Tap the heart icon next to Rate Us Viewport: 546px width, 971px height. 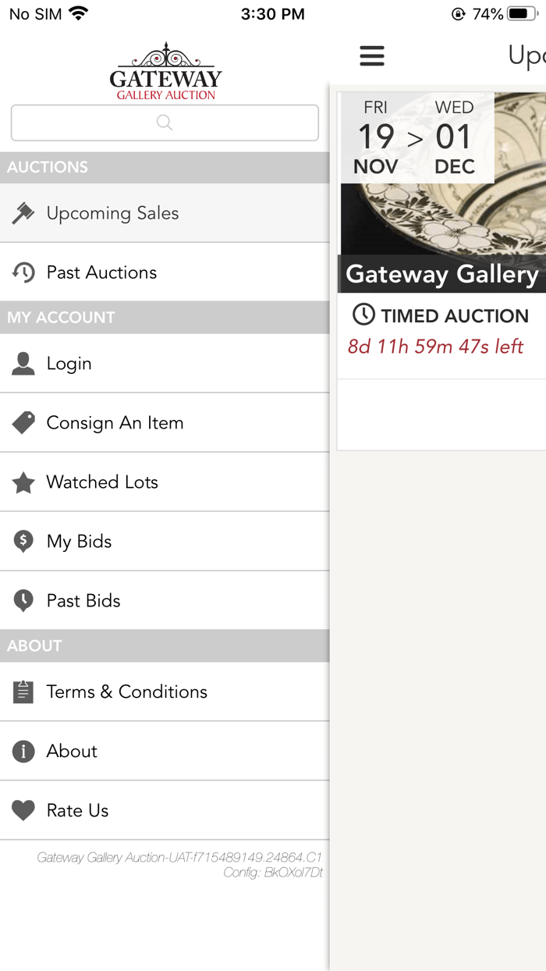point(23,810)
